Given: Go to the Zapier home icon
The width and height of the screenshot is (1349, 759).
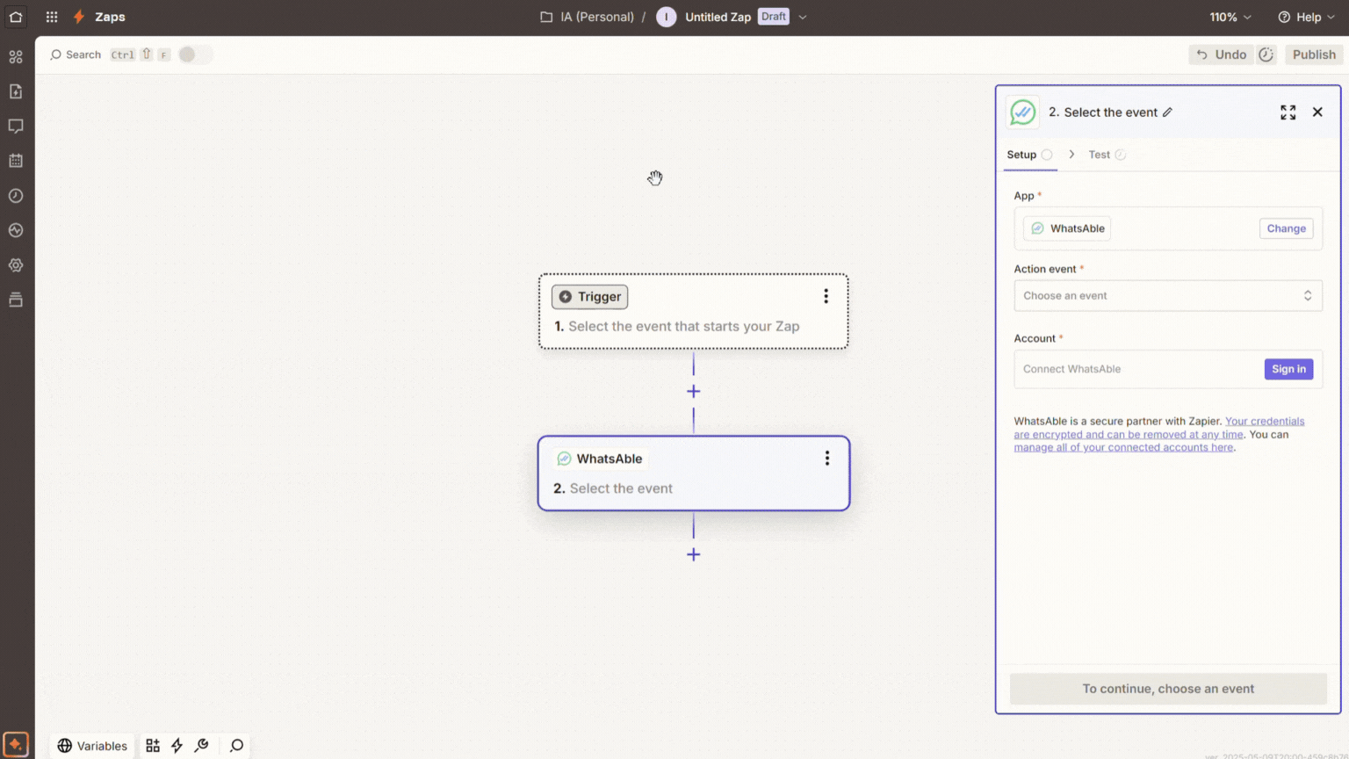Looking at the screenshot, I should 16,17.
